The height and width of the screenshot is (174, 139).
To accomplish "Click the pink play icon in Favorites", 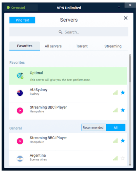I will (20, 111).
